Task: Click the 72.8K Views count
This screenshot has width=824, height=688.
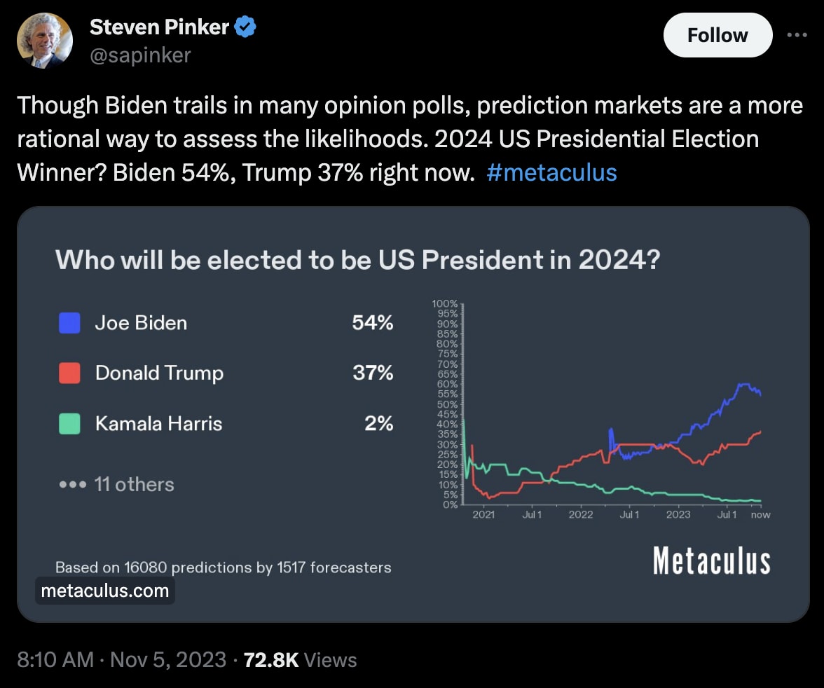Action: 301,659
